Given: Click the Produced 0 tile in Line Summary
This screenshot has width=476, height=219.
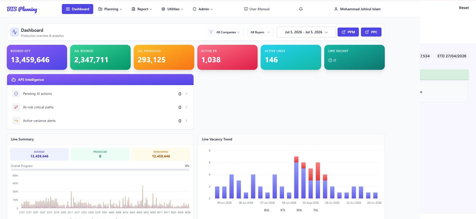Looking at the screenshot, I should pos(100,154).
